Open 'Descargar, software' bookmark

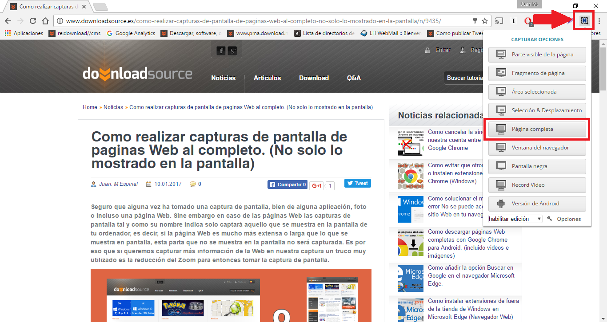[191, 33]
